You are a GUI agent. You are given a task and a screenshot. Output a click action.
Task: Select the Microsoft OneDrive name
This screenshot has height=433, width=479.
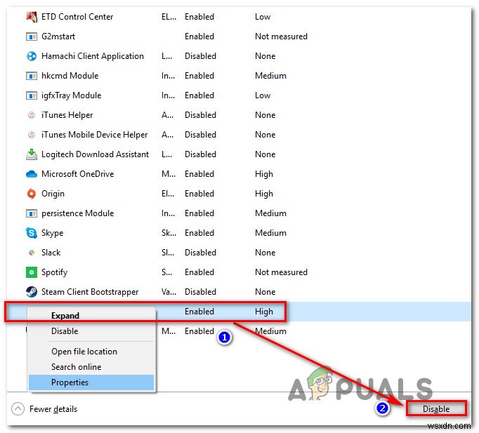tap(77, 174)
